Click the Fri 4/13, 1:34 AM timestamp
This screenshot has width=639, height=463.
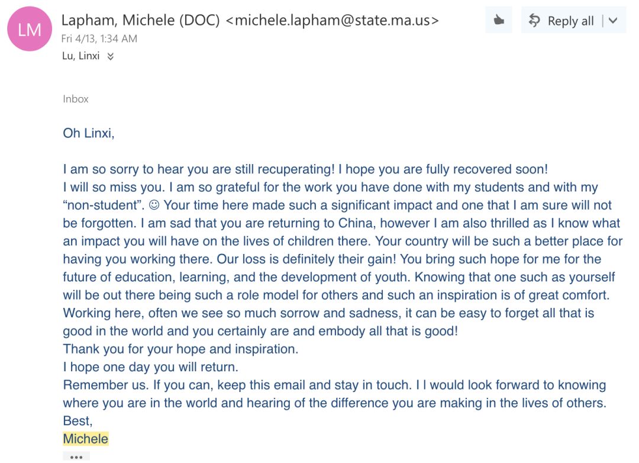click(x=99, y=38)
